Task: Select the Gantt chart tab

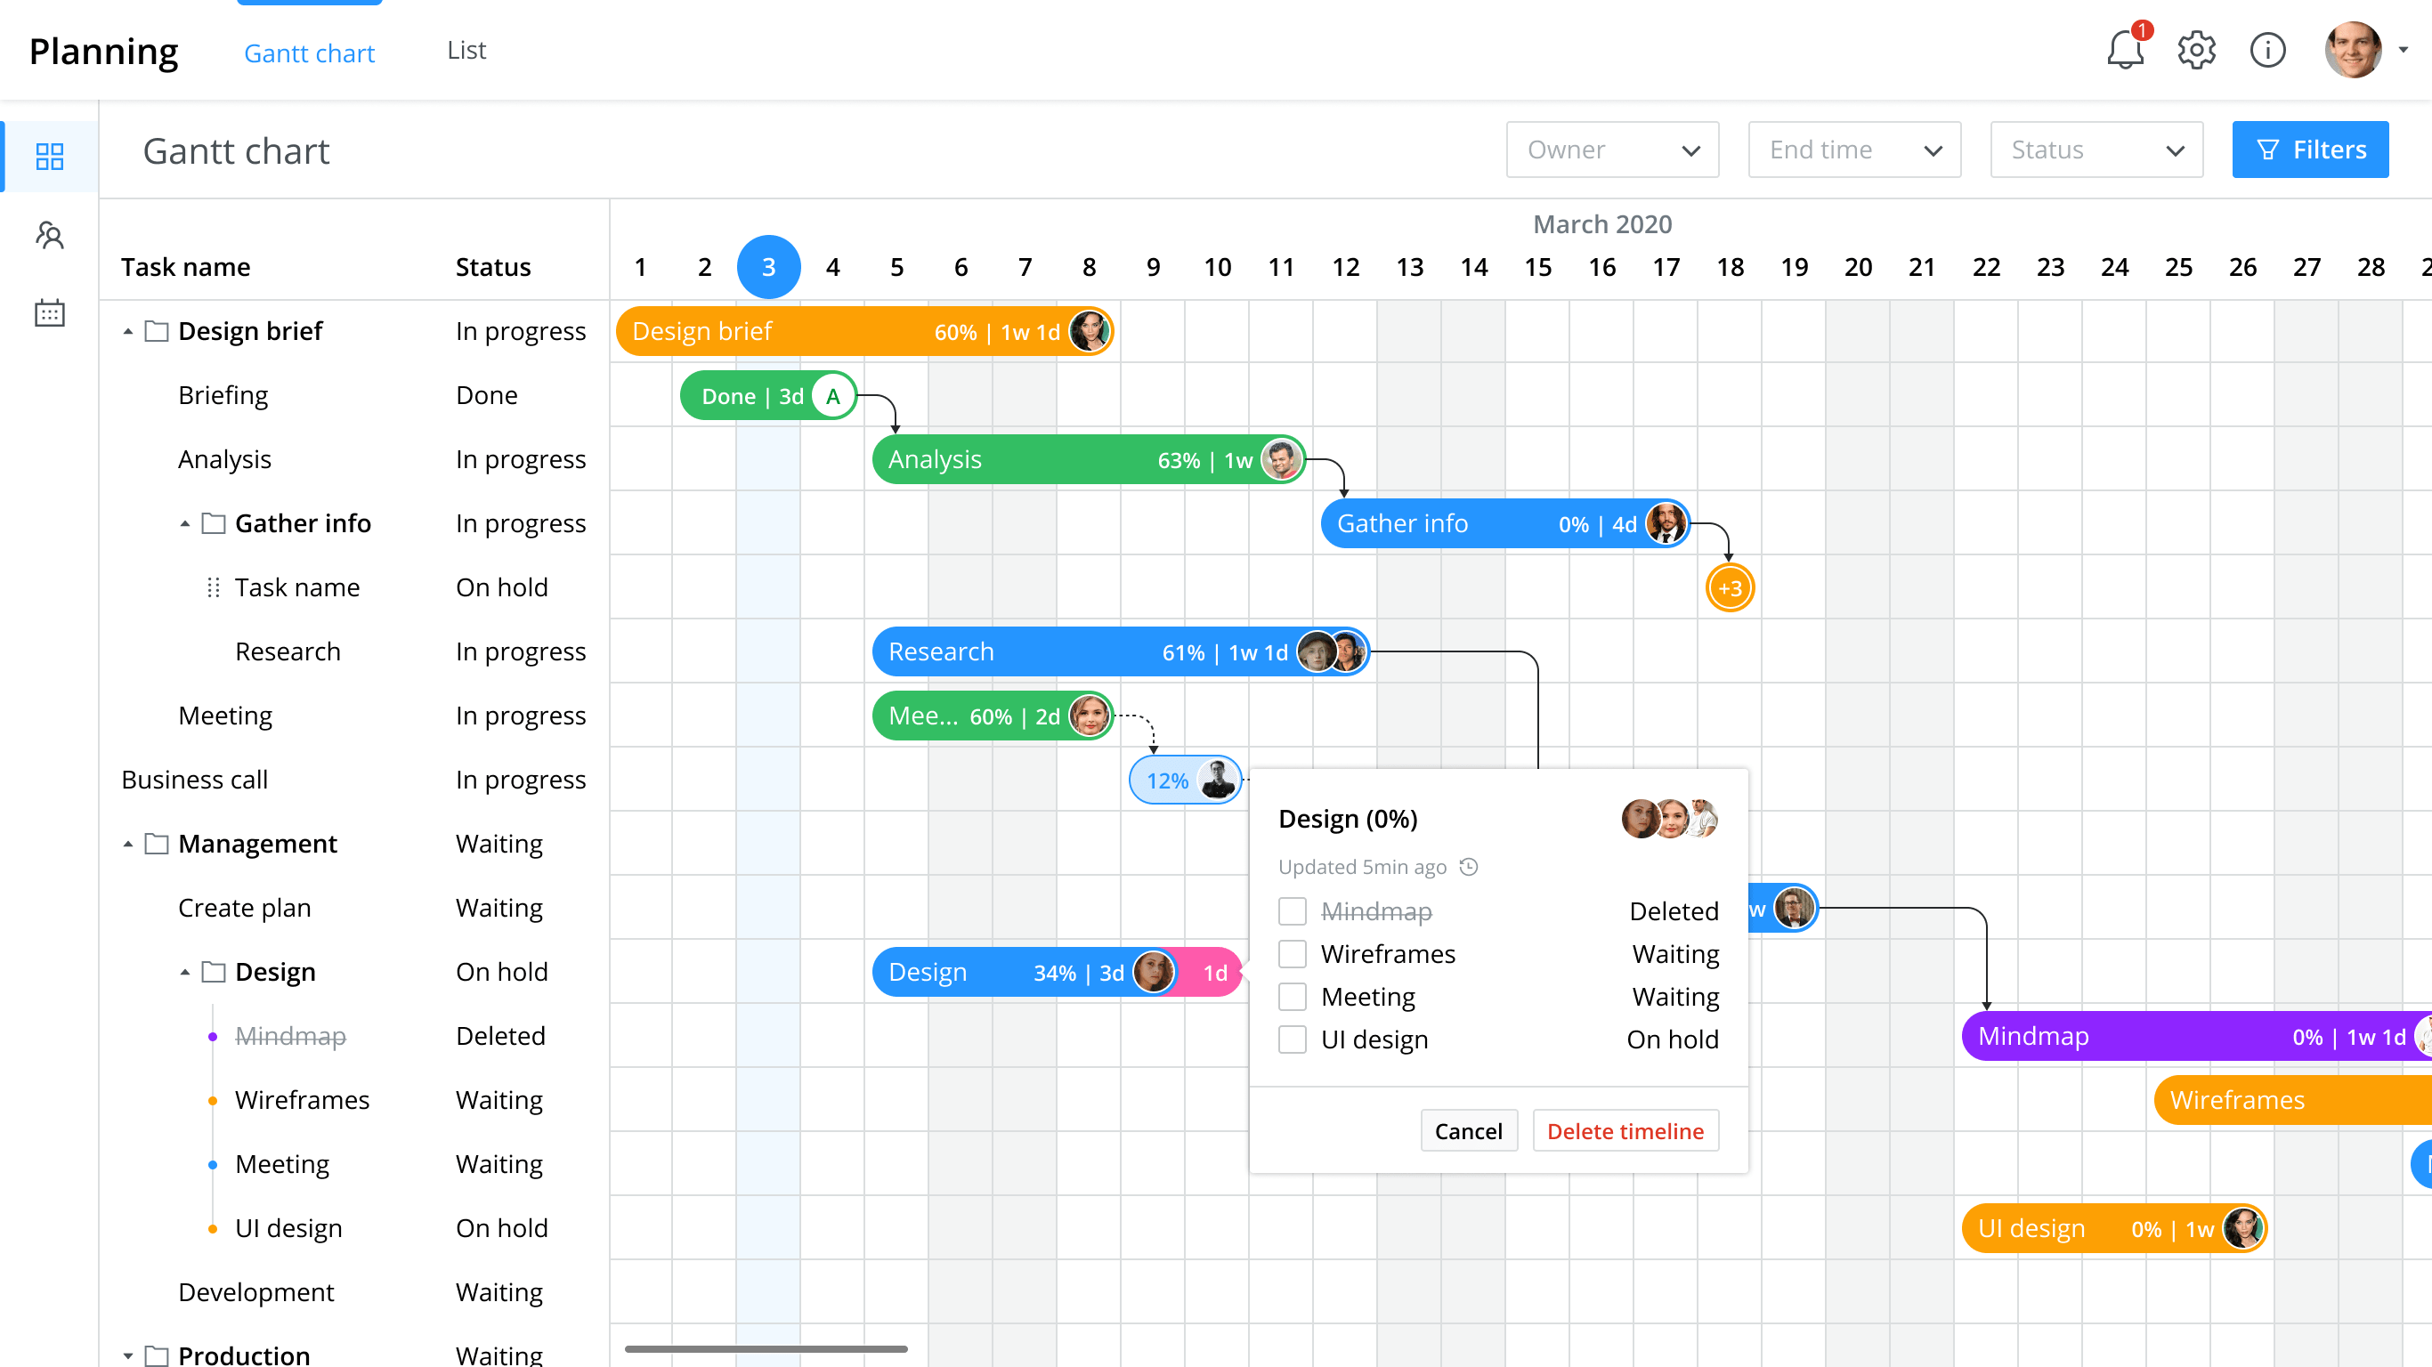Action: pos(309,53)
